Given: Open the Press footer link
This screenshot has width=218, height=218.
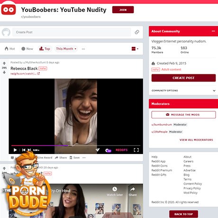Looking at the screenshot, I should click(187, 166).
